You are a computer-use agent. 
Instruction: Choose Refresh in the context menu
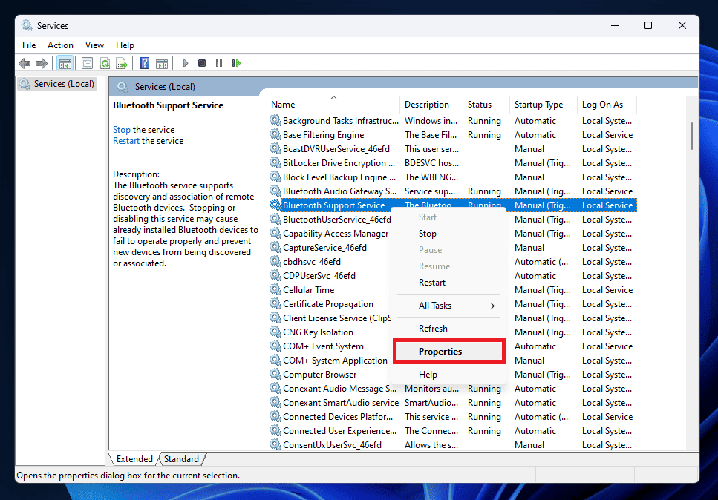448,329
